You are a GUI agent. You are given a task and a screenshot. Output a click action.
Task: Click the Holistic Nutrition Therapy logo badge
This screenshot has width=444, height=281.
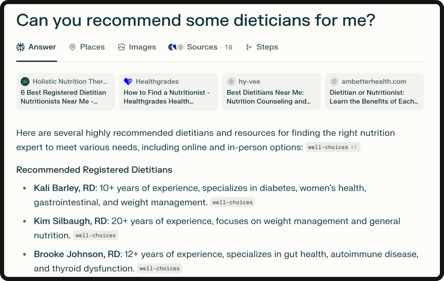coord(25,81)
